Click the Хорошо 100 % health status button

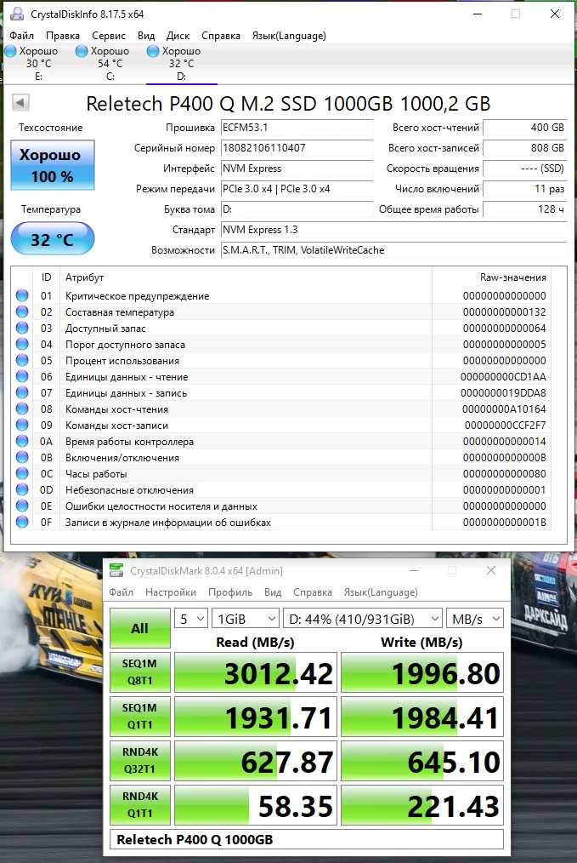pyautogui.click(x=53, y=165)
